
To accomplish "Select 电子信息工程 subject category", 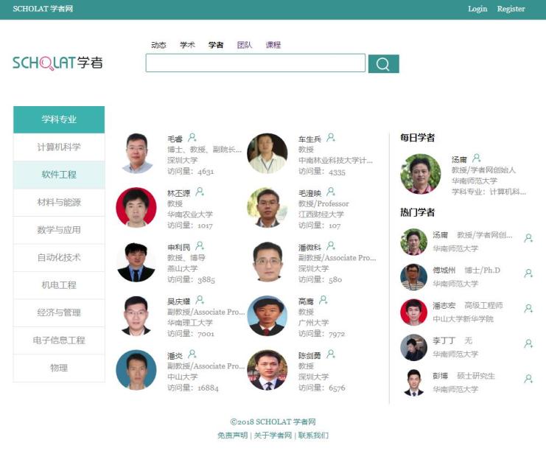I will (x=59, y=340).
